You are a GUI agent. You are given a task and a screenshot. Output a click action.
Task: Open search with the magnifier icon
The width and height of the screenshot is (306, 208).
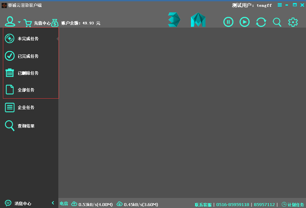pos(277,22)
